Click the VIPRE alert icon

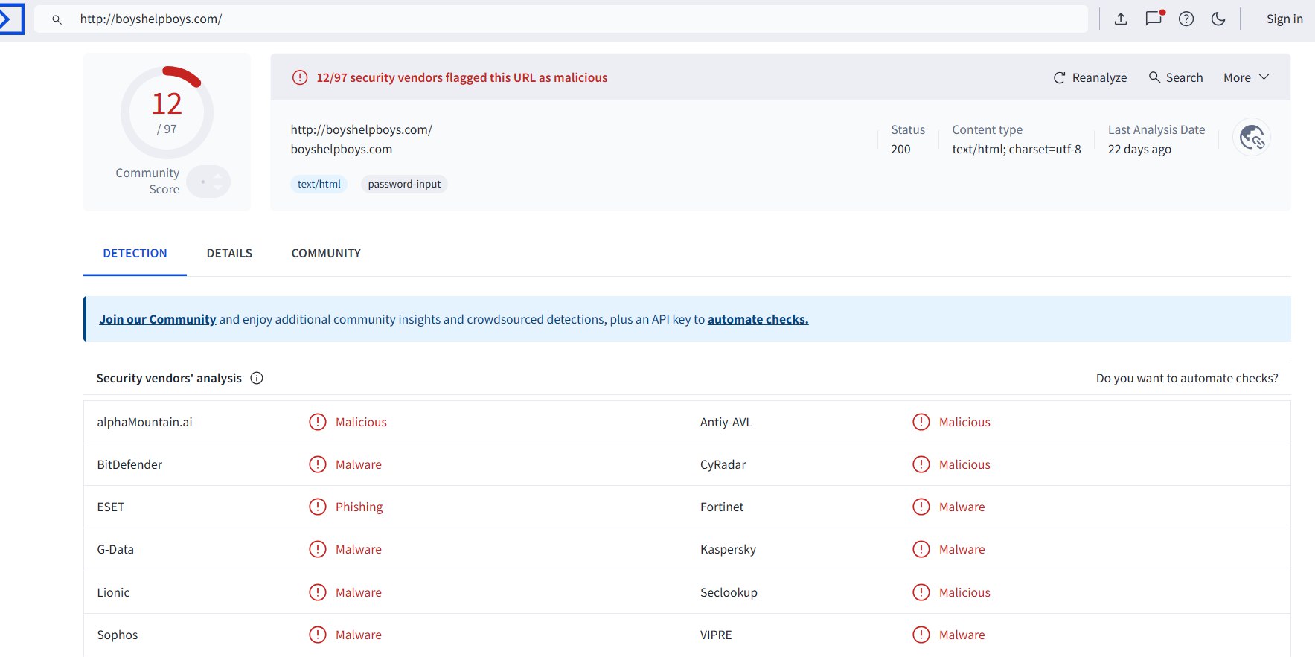pos(921,635)
